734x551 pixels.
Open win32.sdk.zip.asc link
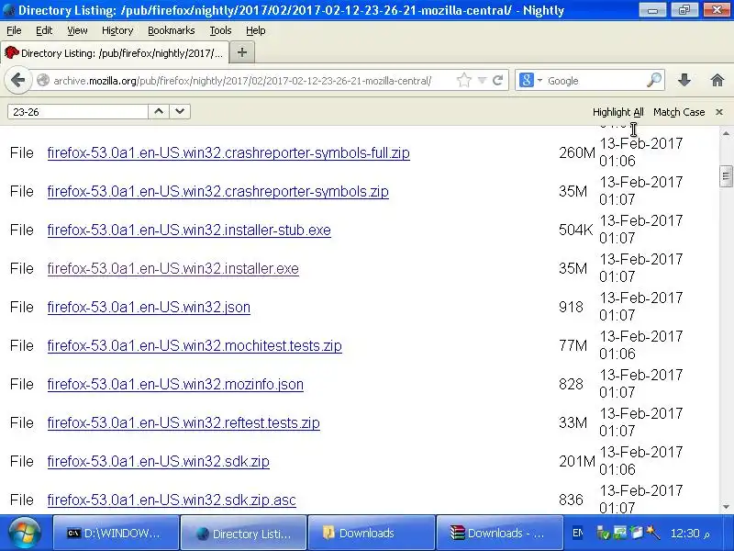(172, 500)
